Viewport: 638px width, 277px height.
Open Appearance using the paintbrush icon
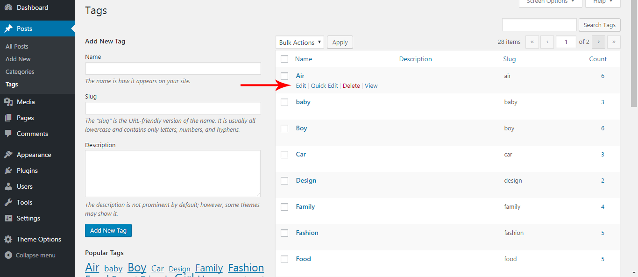(x=8, y=155)
